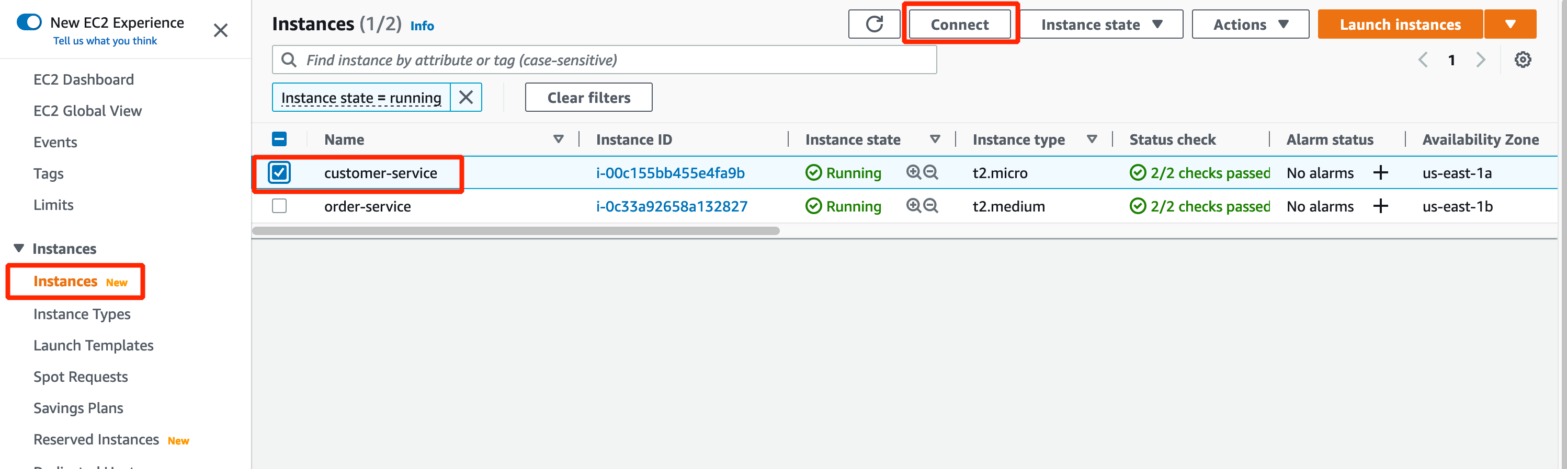Remove the Instance state = running filter

[x=466, y=97]
